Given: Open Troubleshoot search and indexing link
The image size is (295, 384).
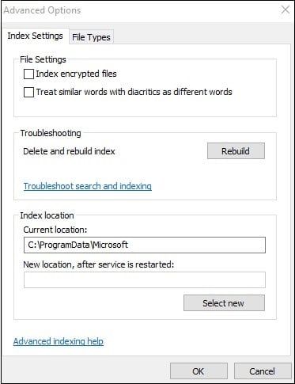Looking at the screenshot, I should tap(88, 186).
